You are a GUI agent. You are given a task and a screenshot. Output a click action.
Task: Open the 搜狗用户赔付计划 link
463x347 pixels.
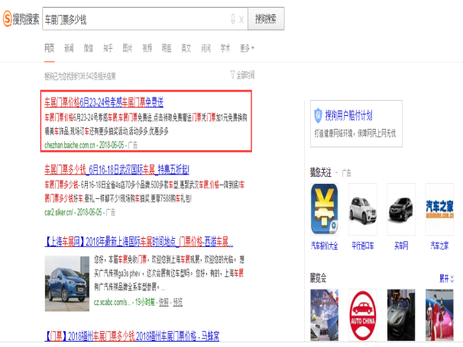click(x=348, y=115)
